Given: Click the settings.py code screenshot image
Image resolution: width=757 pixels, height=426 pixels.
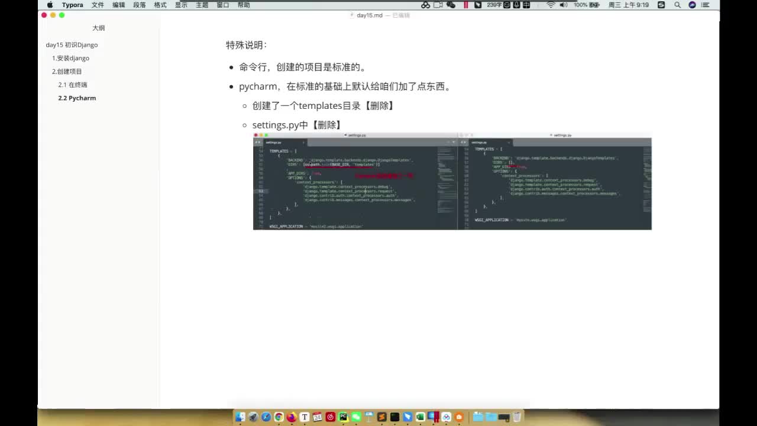Looking at the screenshot, I should coord(452,182).
